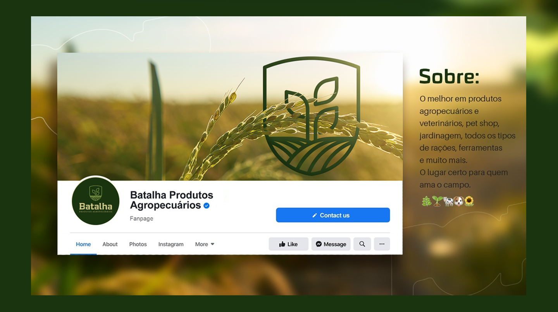This screenshot has width=558, height=312.
Task: Click the seedling emoji
Action: point(437,201)
